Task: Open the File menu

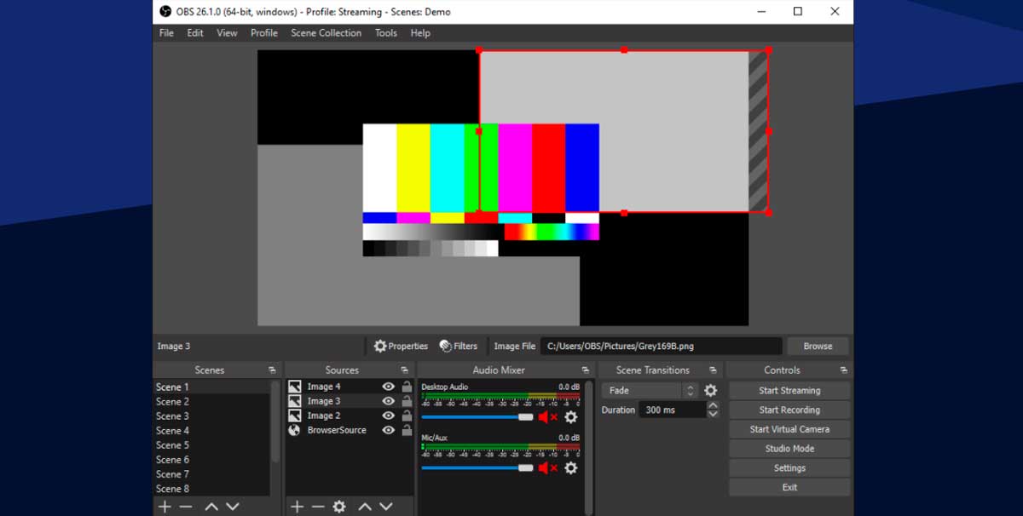Action: coord(166,33)
